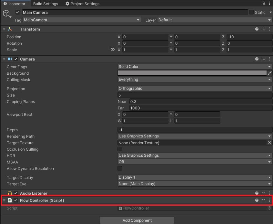Enable the Occlusion Culling checkbox

[120, 149]
